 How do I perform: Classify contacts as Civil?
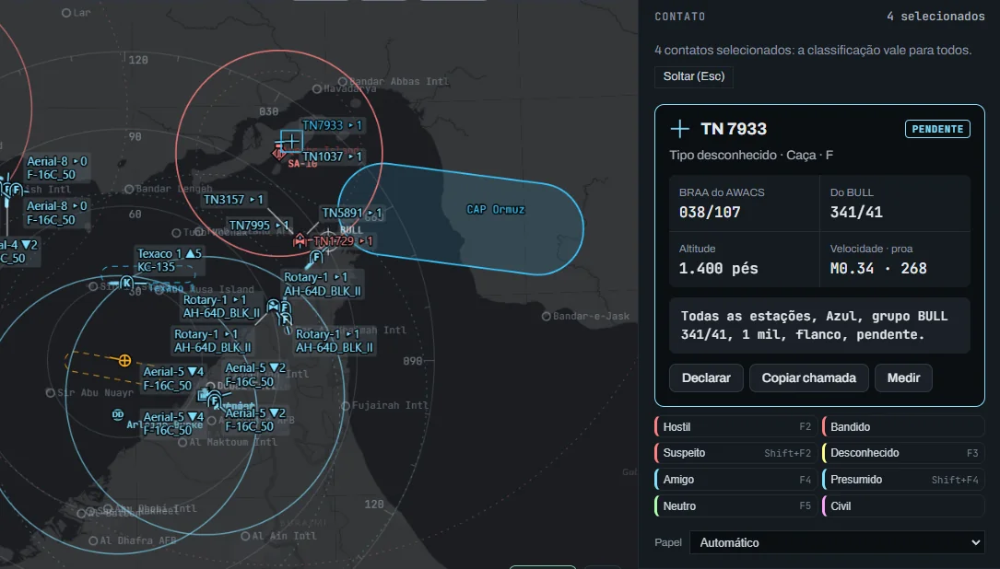(903, 505)
